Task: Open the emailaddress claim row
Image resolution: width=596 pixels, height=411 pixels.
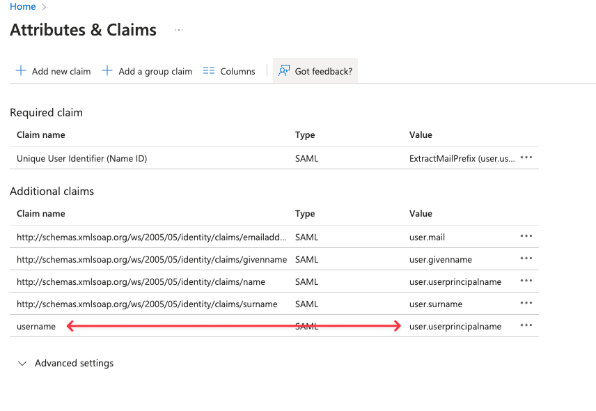Action: pyautogui.click(x=152, y=238)
